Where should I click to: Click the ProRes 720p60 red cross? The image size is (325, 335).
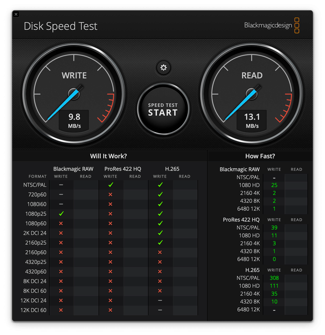point(110,194)
